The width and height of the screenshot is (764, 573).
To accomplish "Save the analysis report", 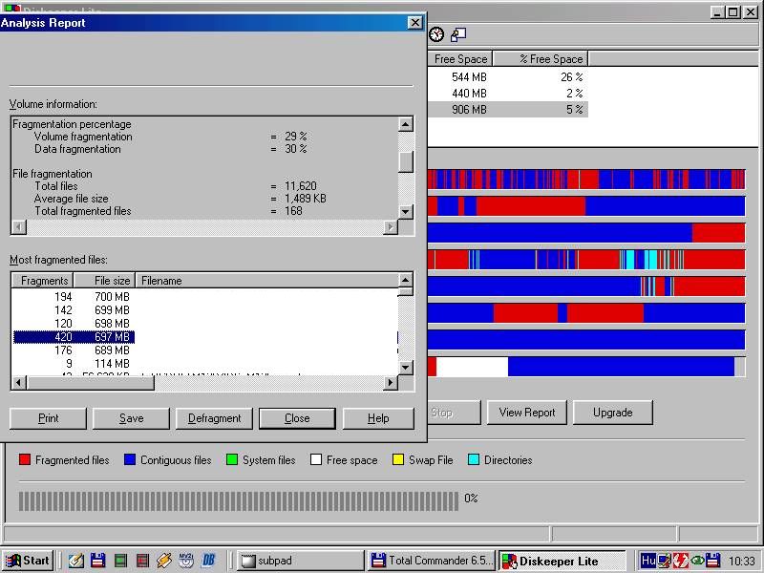I will 132,418.
